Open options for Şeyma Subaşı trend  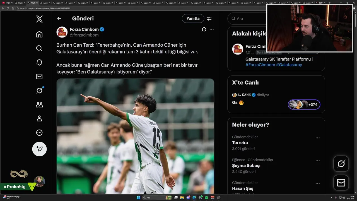[317, 161]
